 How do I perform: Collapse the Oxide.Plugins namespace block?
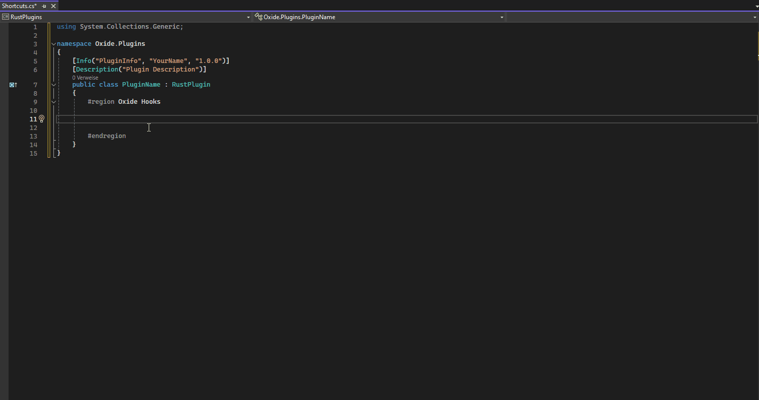click(x=53, y=44)
